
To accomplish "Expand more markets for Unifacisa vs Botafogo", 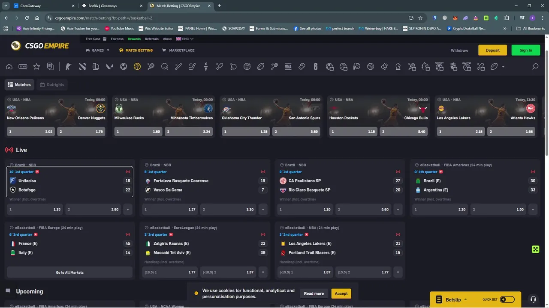I will point(128,210).
